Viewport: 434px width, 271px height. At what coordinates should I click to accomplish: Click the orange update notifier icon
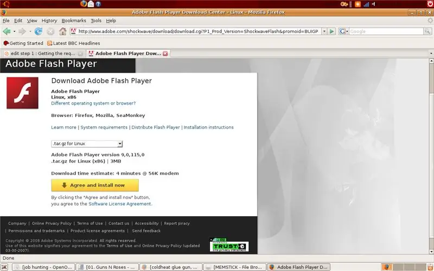[358, 4]
